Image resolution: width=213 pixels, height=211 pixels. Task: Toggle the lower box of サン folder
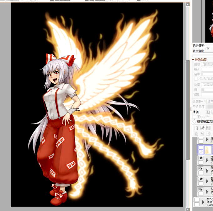point(197,204)
